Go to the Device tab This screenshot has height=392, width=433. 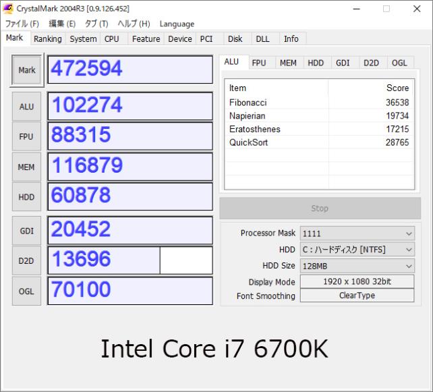[180, 39]
